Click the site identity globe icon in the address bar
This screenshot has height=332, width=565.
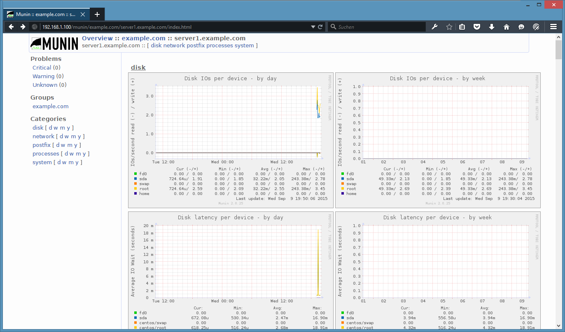click(x=35, y=27)
